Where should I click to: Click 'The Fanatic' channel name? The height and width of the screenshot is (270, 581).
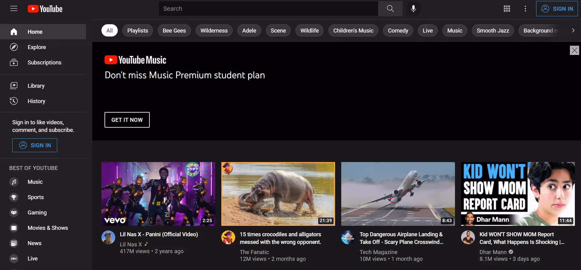254,252
